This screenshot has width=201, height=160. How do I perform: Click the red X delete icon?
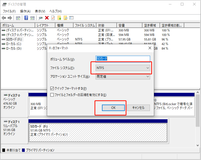point(47,18)
